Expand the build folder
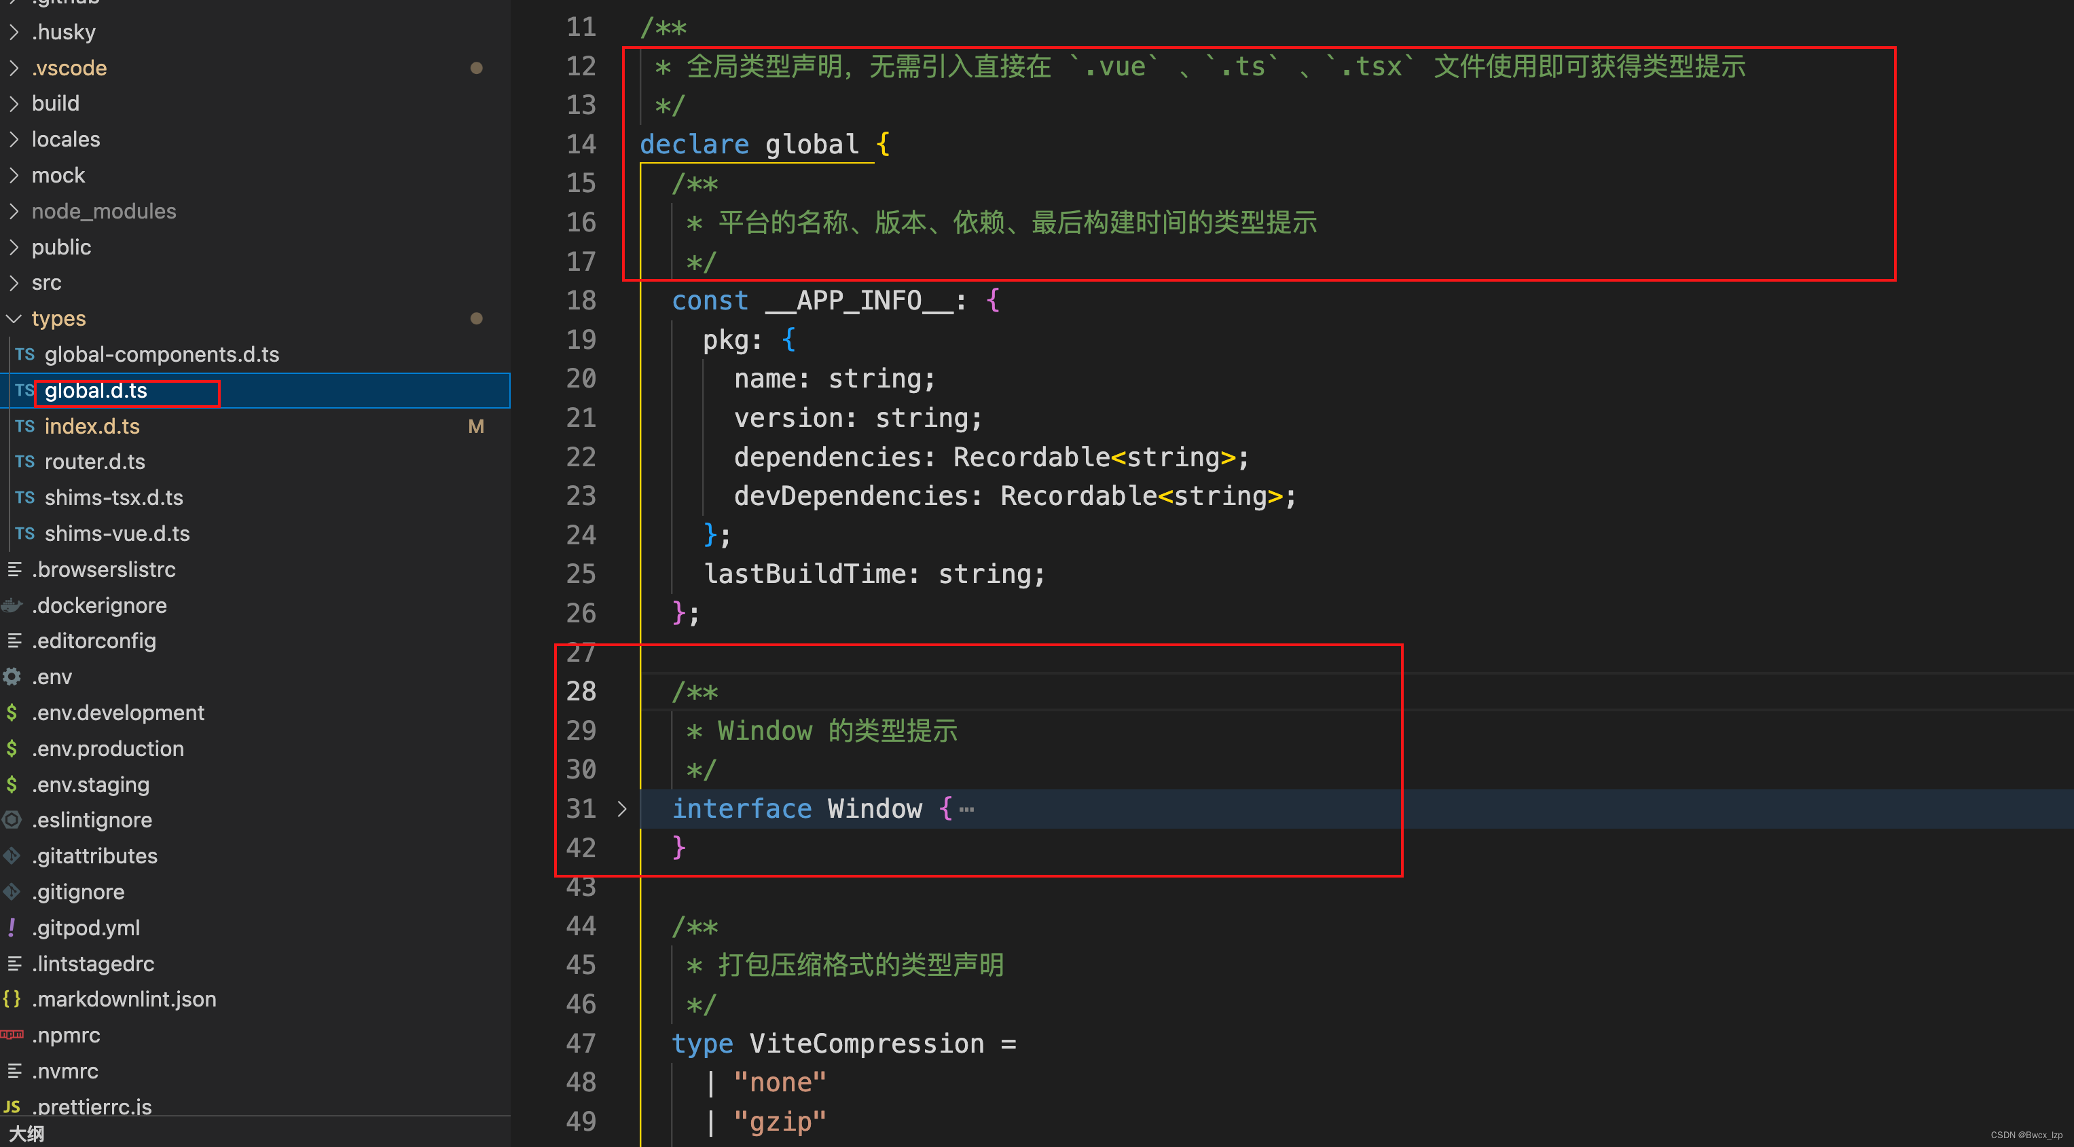This screenshot has height=1147, width=2074. tap(14, 104)
